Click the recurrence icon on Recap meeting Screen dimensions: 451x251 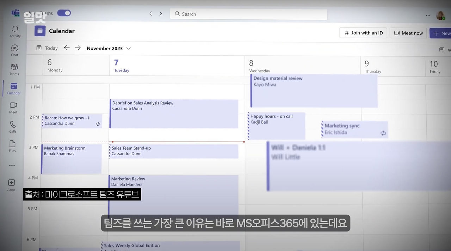tap(98, 124)
